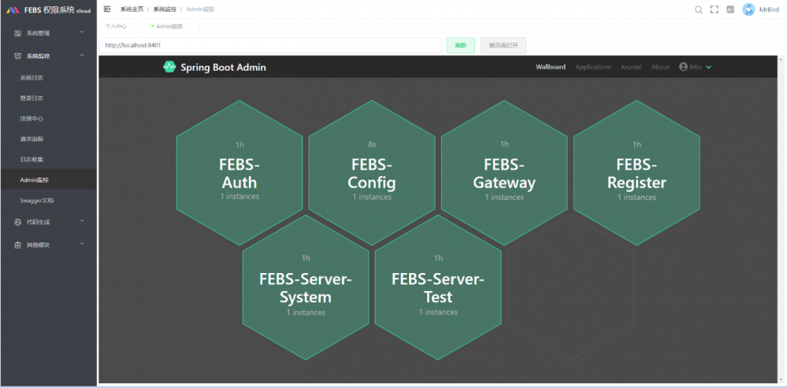Open 注册中心 in the sidebar
787x388 pixels.
pyautogui.click(x=48, y=119)
